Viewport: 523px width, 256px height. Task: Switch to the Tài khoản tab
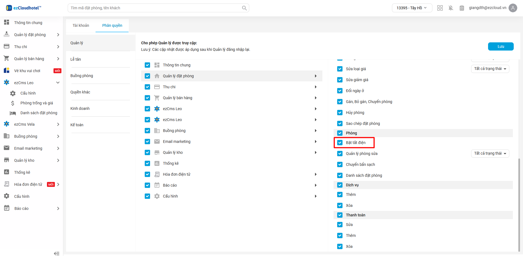tap(81, 25)
